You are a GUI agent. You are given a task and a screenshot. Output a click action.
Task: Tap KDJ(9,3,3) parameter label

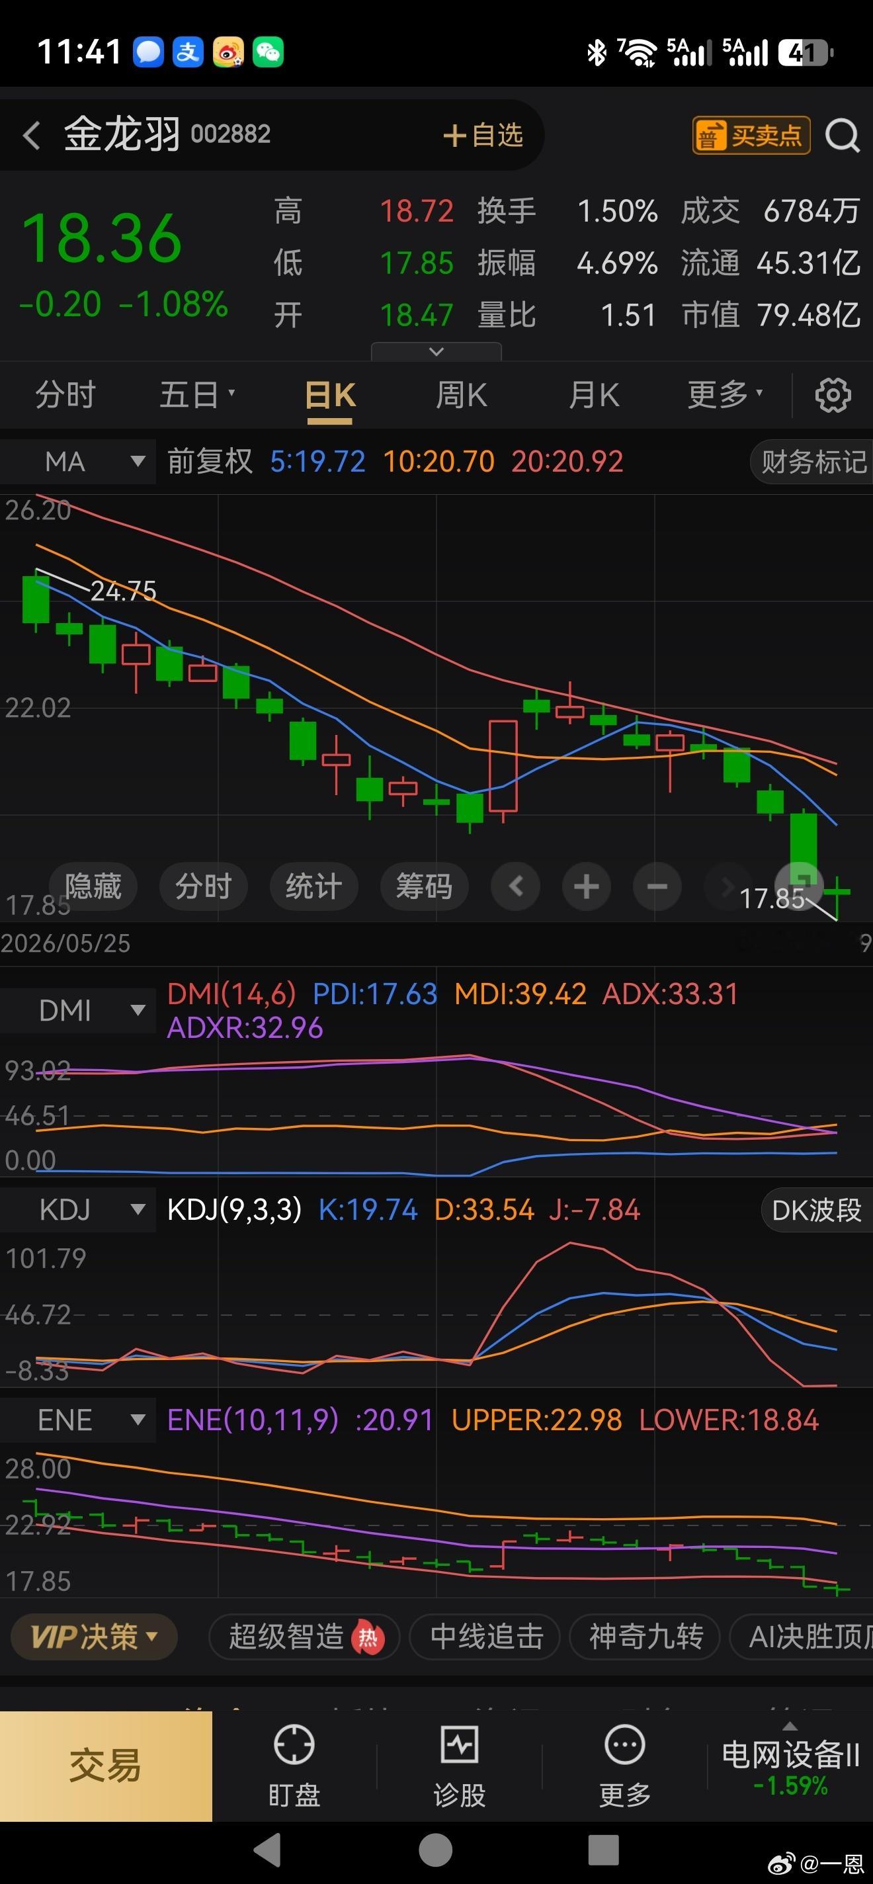234,1210
